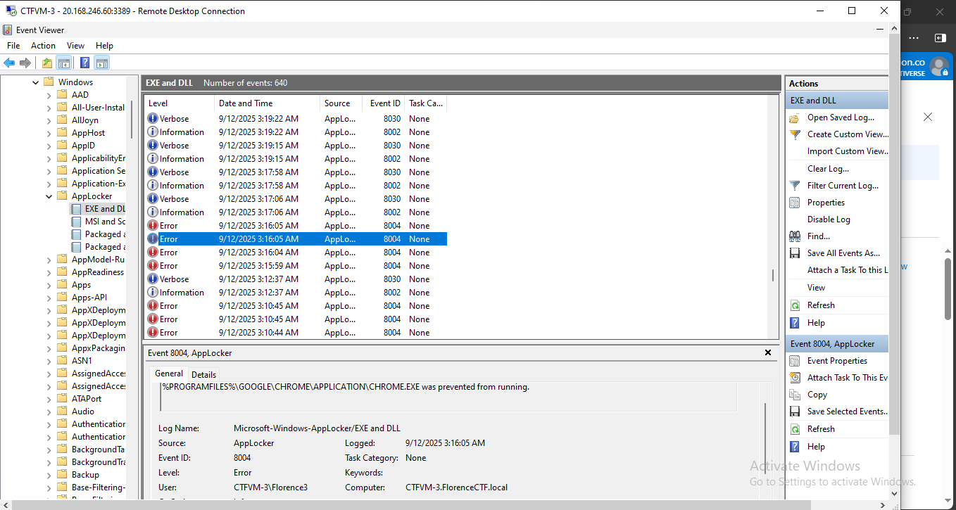
Task: Select the Backup folder in tree
Action: click(85, 475)
